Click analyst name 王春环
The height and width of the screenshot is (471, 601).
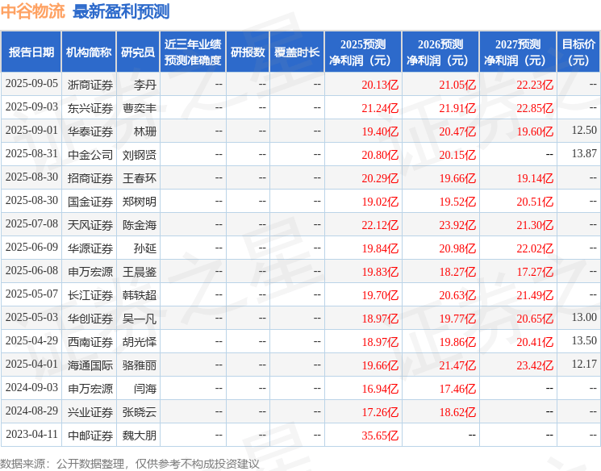139,178
